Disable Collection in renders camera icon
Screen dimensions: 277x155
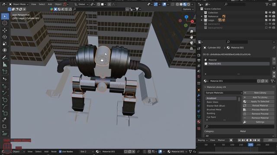point(274,12)
